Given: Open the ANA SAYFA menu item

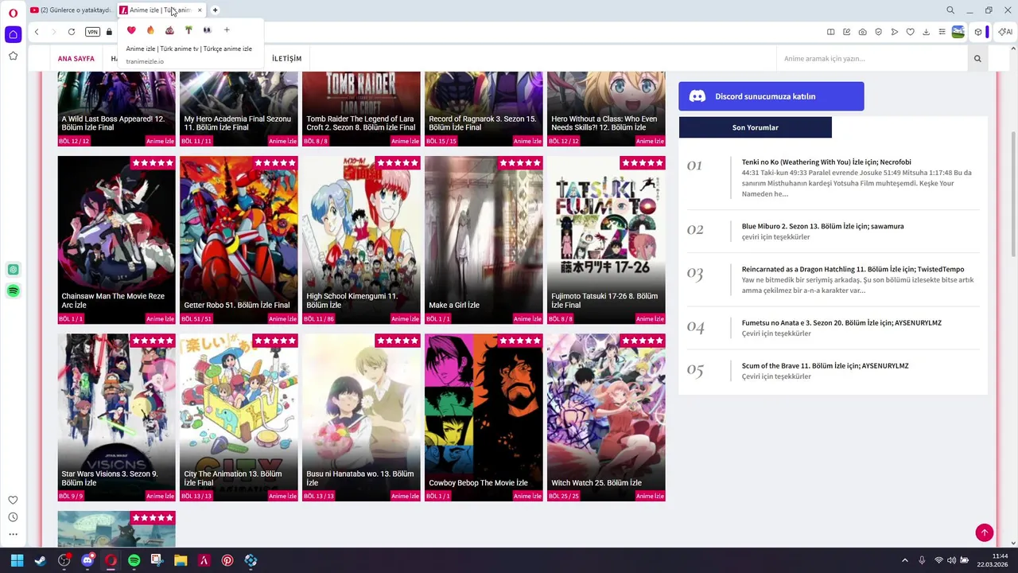Looking at the screenshot, I should click(x=76, y=59).
